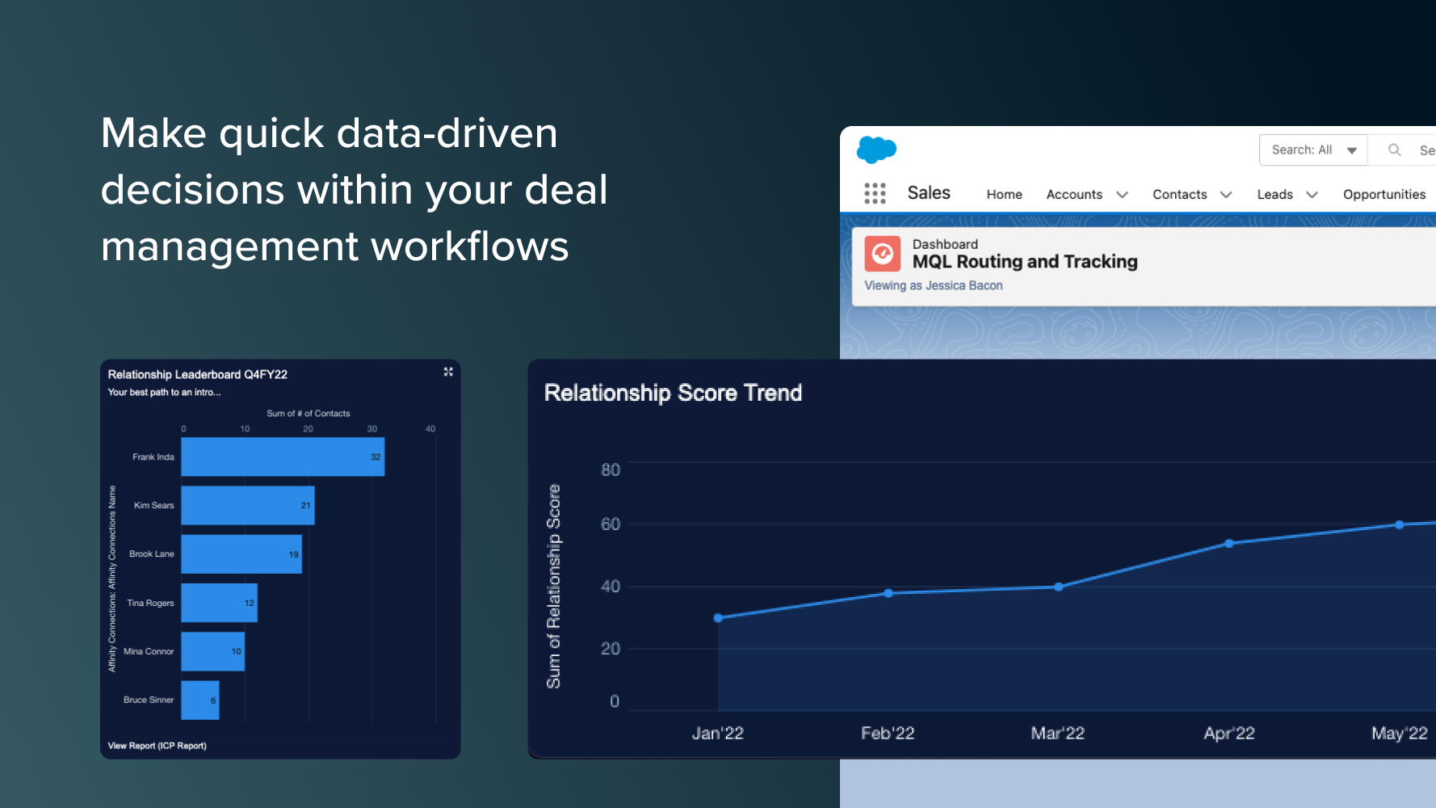1436x808 pixels.
Task: Click the MQL Routing dashboard icon
Action: [x=882, y=254]
